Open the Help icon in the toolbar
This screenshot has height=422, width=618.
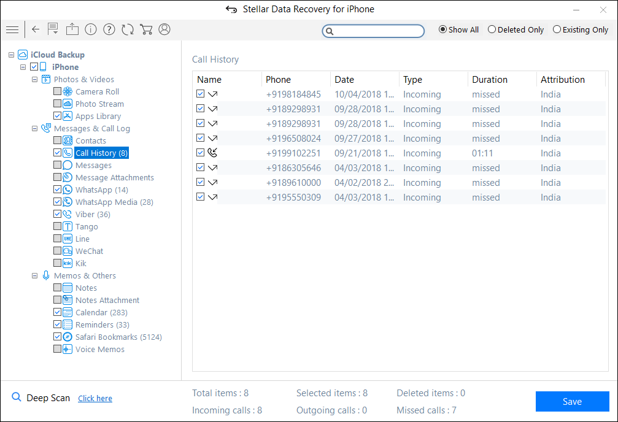click(x=109, y=29)
